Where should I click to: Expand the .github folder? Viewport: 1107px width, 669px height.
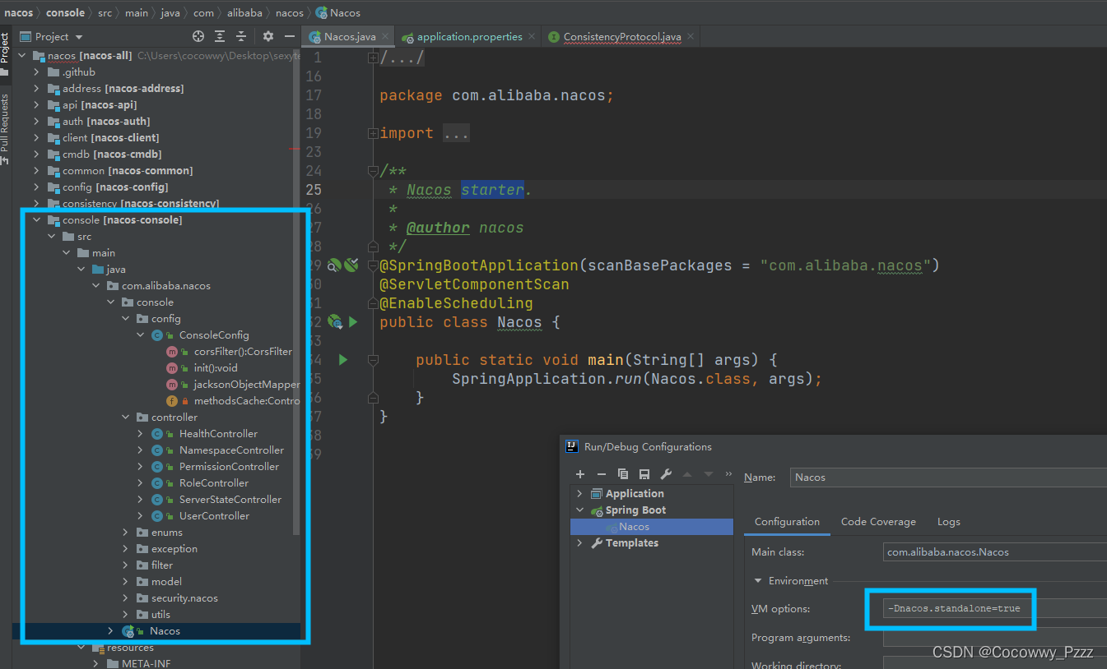36,72
